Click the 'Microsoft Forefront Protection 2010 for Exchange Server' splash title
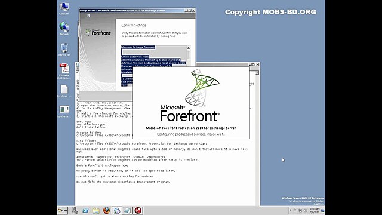The image size is (382, 215). coord(191,128)
